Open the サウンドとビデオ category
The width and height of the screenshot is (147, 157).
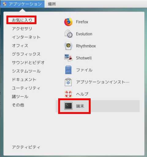tap(28, 63)
